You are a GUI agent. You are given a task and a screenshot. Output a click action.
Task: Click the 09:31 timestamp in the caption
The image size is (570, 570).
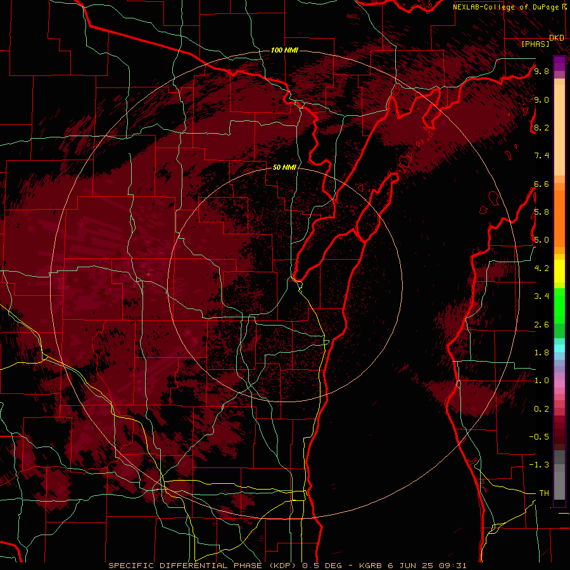(x=452, y=566)
